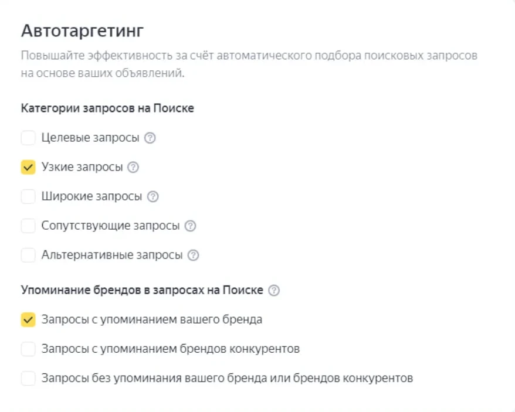Click the grey description paragraph under Автотаргетинг
Image resolution: width=515 pixels, height=412 pixels.
(x=249, y=64)
